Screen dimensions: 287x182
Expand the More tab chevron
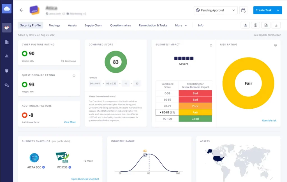185,25
